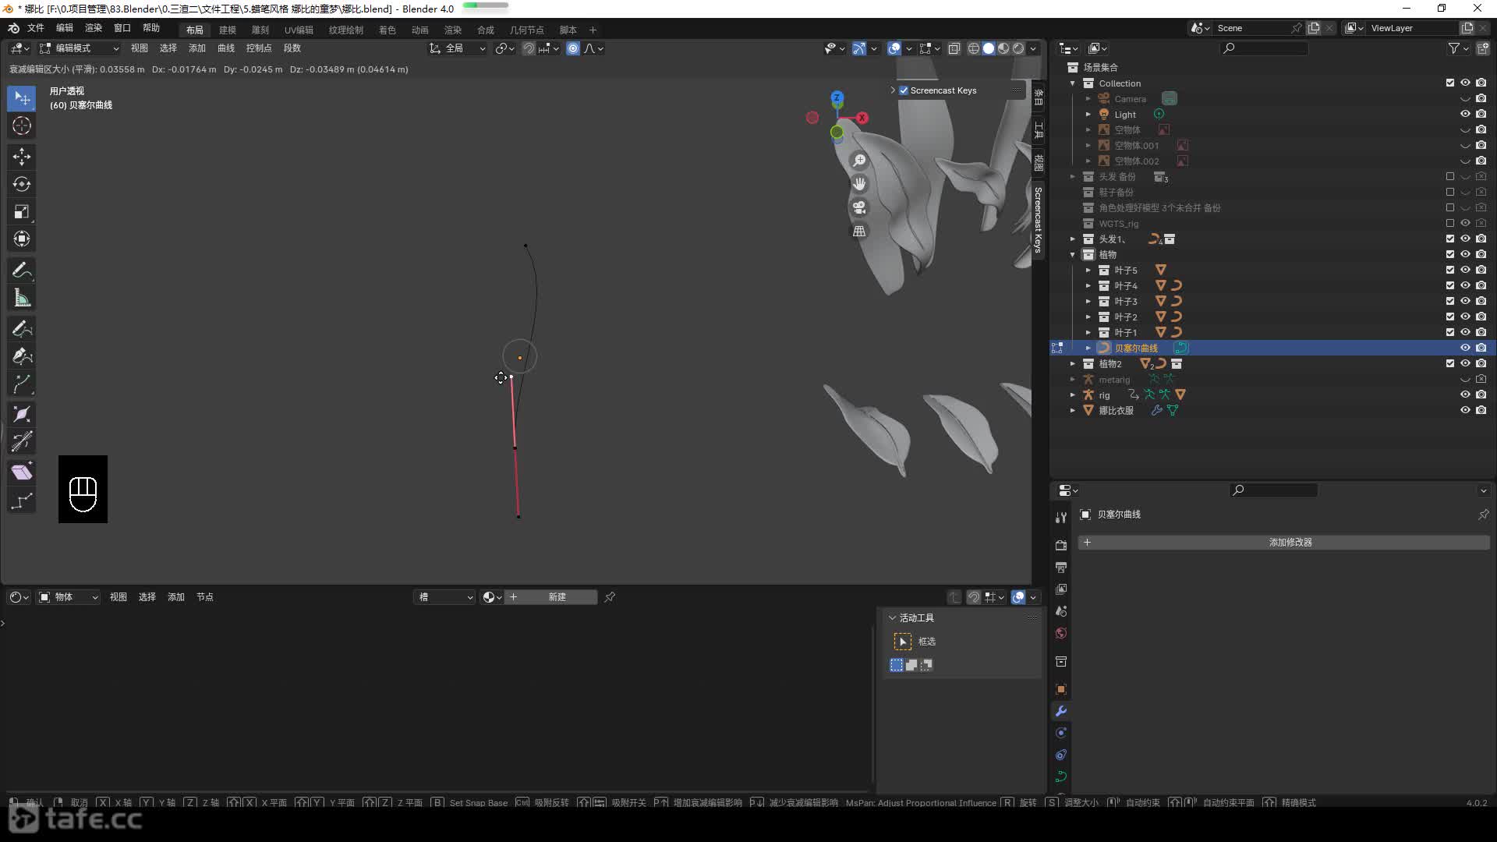Select the curve Draw tool
This screenshot has height=842, width=1497.
click(x=22, y=329)
